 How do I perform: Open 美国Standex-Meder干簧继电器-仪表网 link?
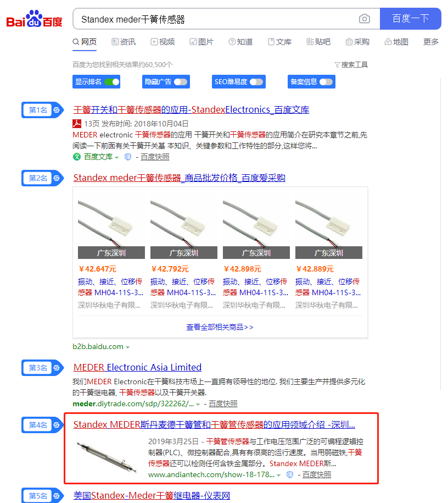tap(152, 496)
